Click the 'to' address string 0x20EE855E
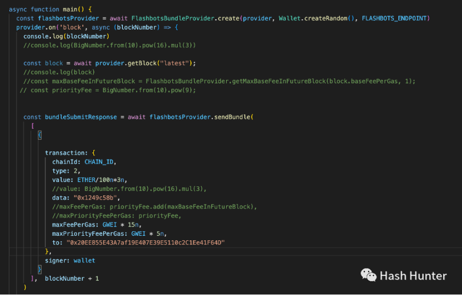This screenshot has height=295, width=462. (x=145, y=242)
